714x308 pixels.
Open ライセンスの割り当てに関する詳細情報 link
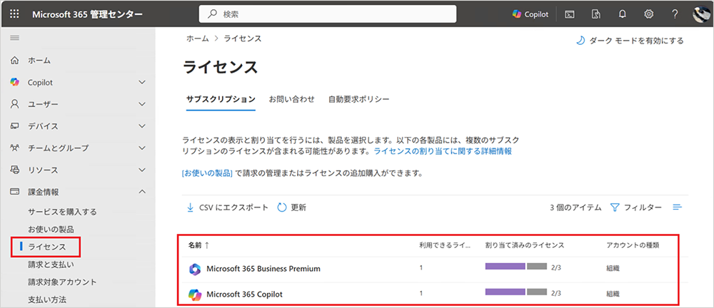pyautogui.click(x=443, y=151)
